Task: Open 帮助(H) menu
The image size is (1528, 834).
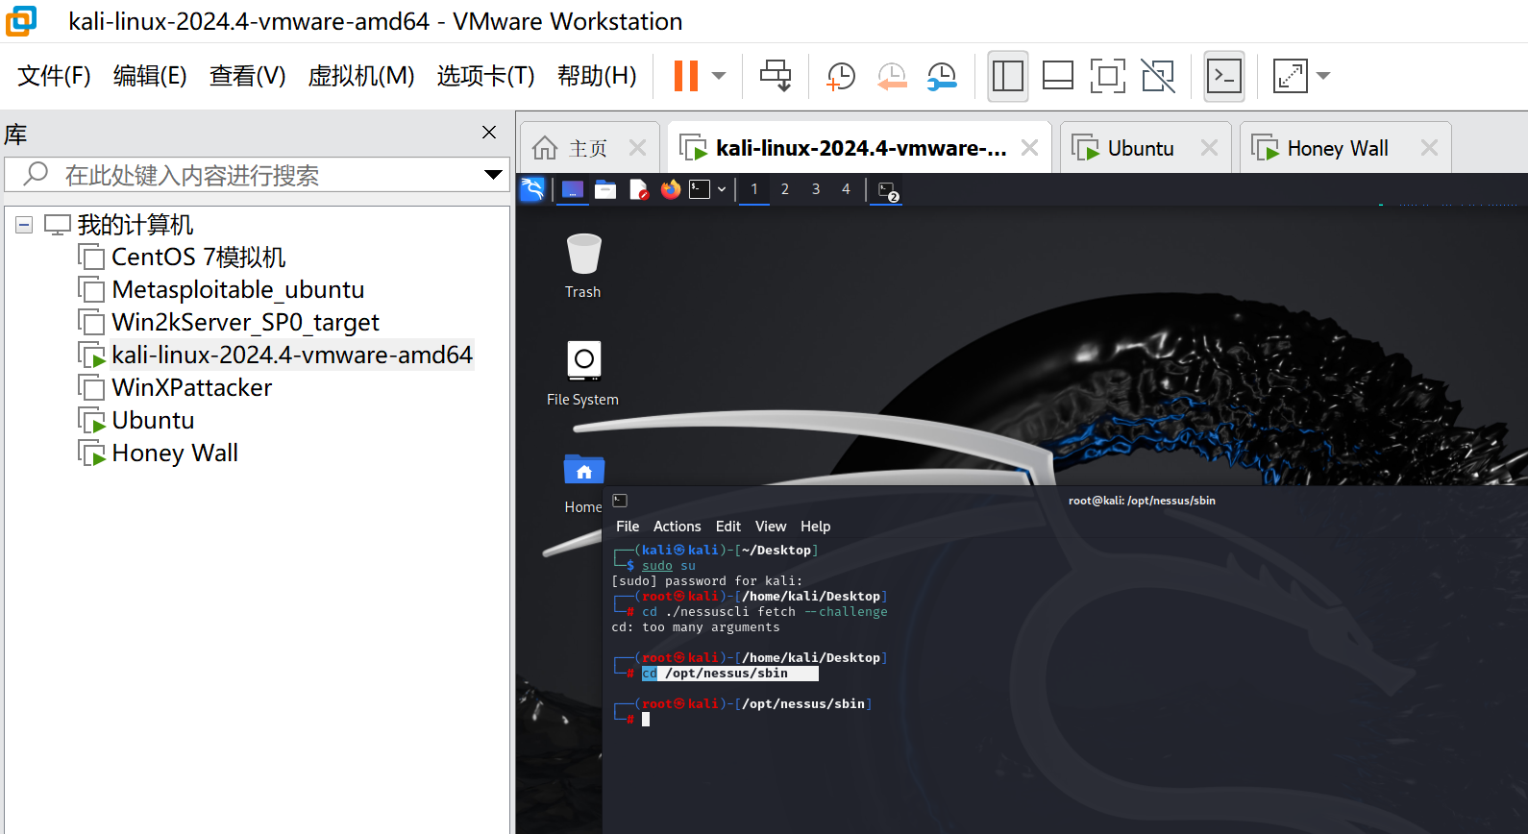Action: pos(597,76)
